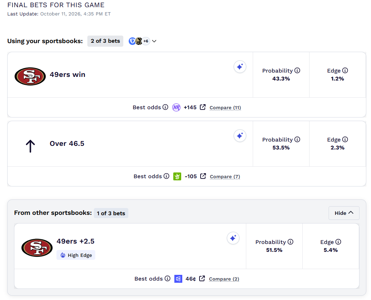Click the 5.4% edge value
The height and width of the screenshot is (300, 371).
click(330, 250)
